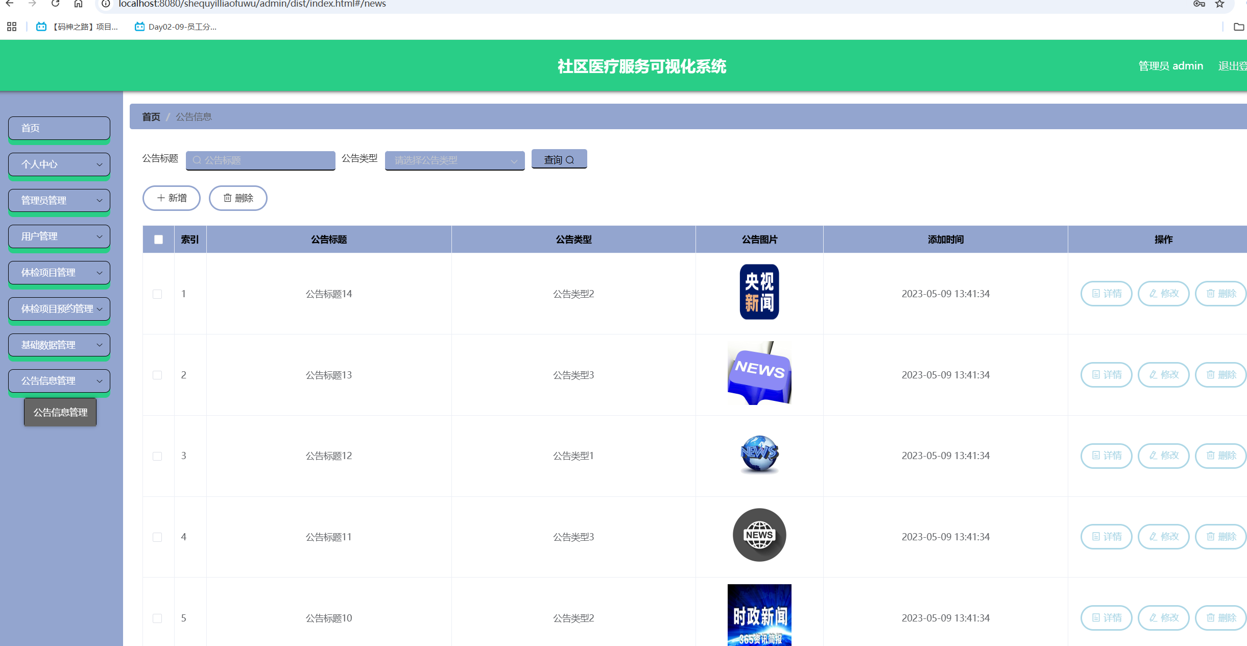This screenshot has width=1247, height=646.
Task: Click 修改 for 公告标题12
Action: (x=1164, y=456)
